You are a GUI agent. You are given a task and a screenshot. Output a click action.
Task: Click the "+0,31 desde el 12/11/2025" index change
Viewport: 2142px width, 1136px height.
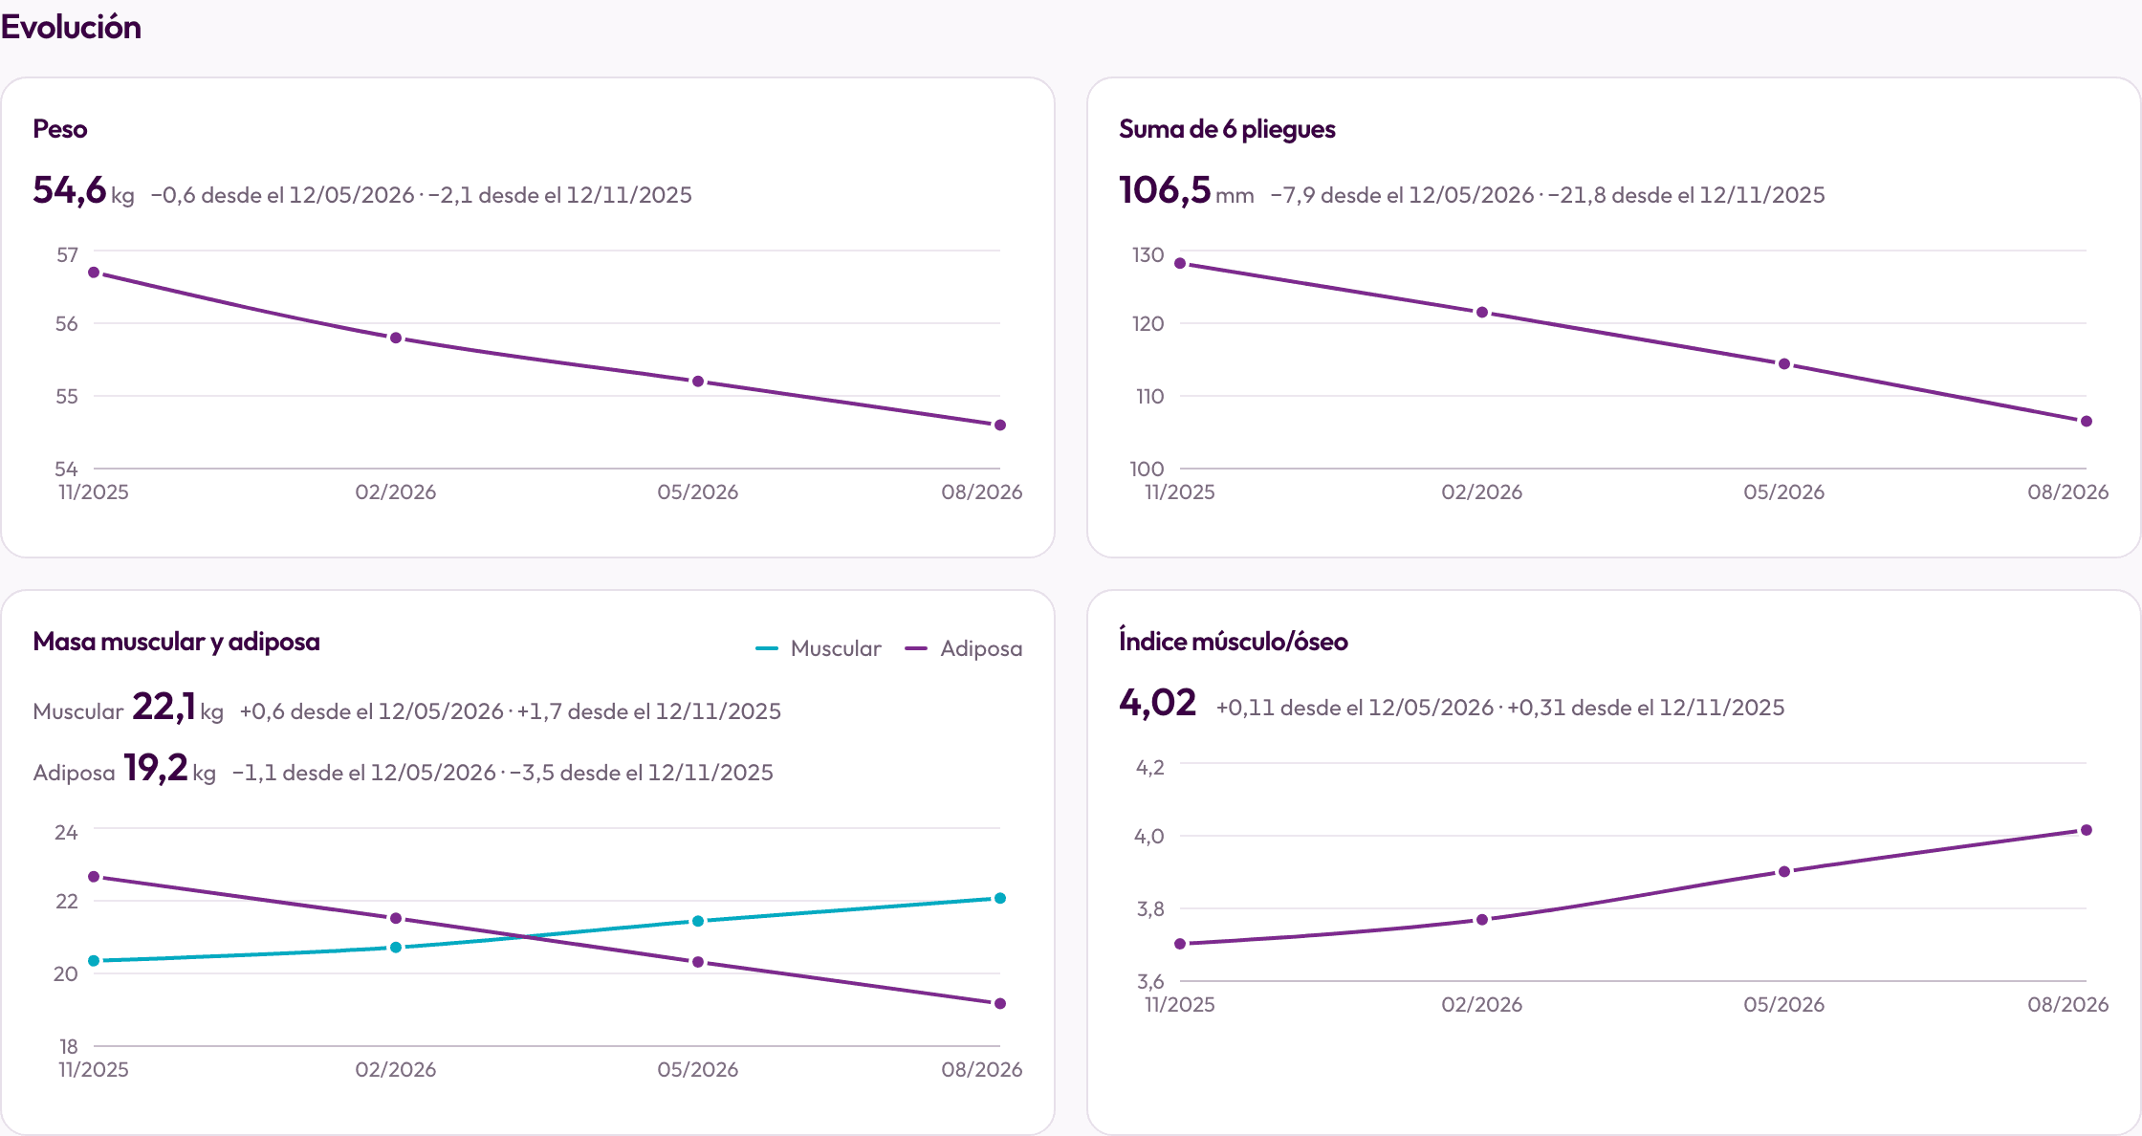[x=1646, y=708]
